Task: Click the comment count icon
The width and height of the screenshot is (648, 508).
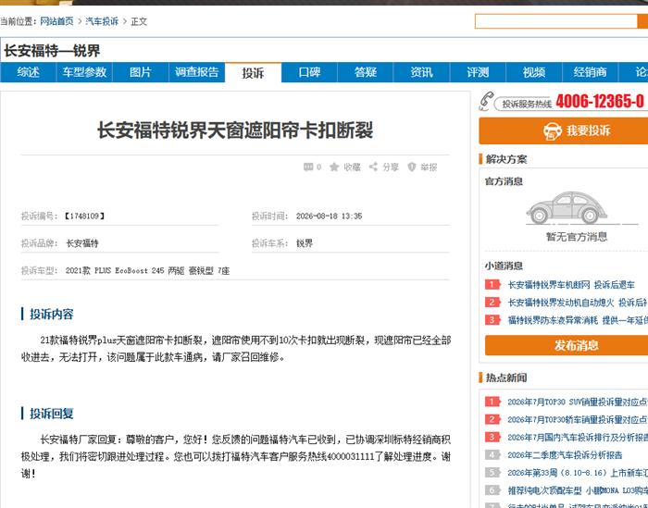Action: tap(308, 167)
